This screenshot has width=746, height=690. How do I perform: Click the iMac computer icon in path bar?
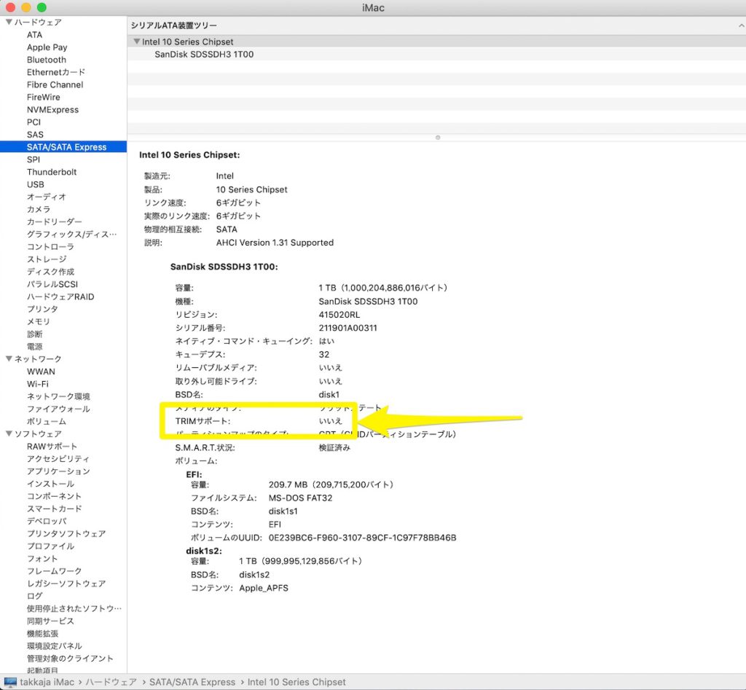(x=10, y=682)
